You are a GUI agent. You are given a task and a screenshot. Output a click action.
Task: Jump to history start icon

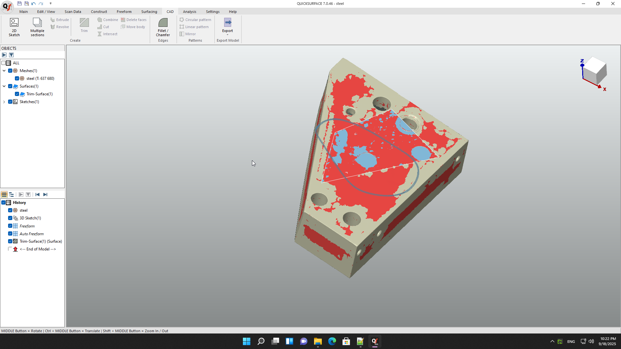pyautogui.click(x=38, y=195)
